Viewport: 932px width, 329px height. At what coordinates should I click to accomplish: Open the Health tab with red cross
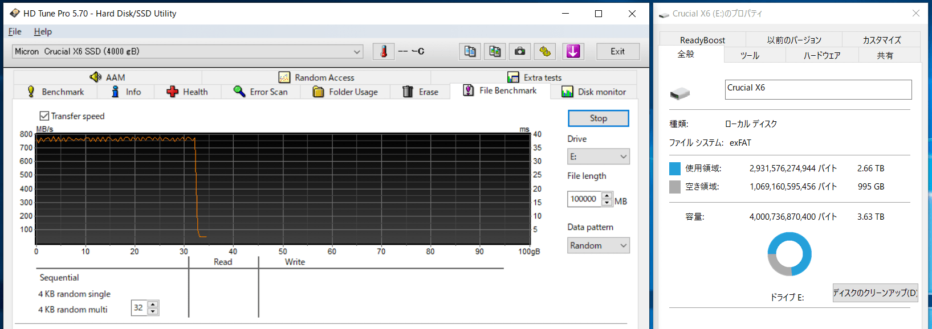(x=188, y=92)
